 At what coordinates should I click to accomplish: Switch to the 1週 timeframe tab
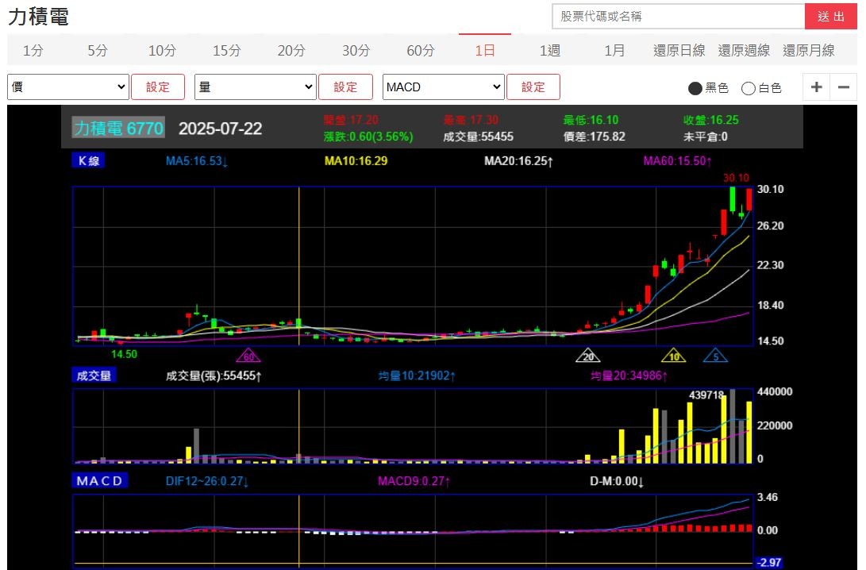coord(550,51)
